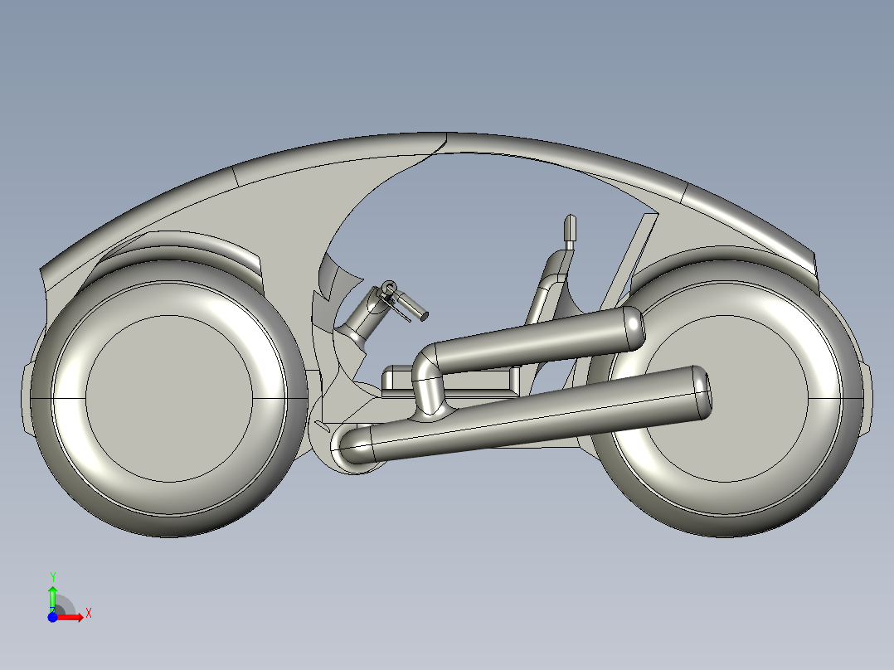Click the red X label of the triad
Viewport: 894px width, 670px height.
89,614
